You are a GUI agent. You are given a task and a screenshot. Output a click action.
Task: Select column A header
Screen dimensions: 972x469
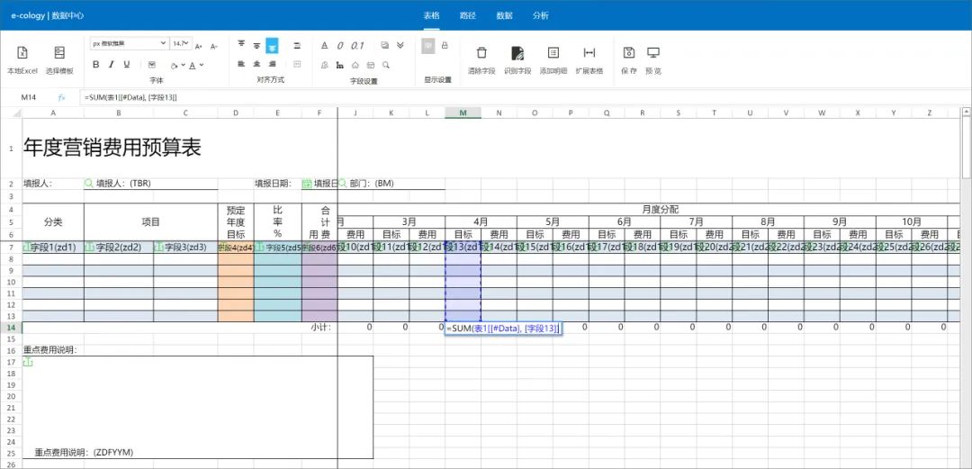coord(53,113)
